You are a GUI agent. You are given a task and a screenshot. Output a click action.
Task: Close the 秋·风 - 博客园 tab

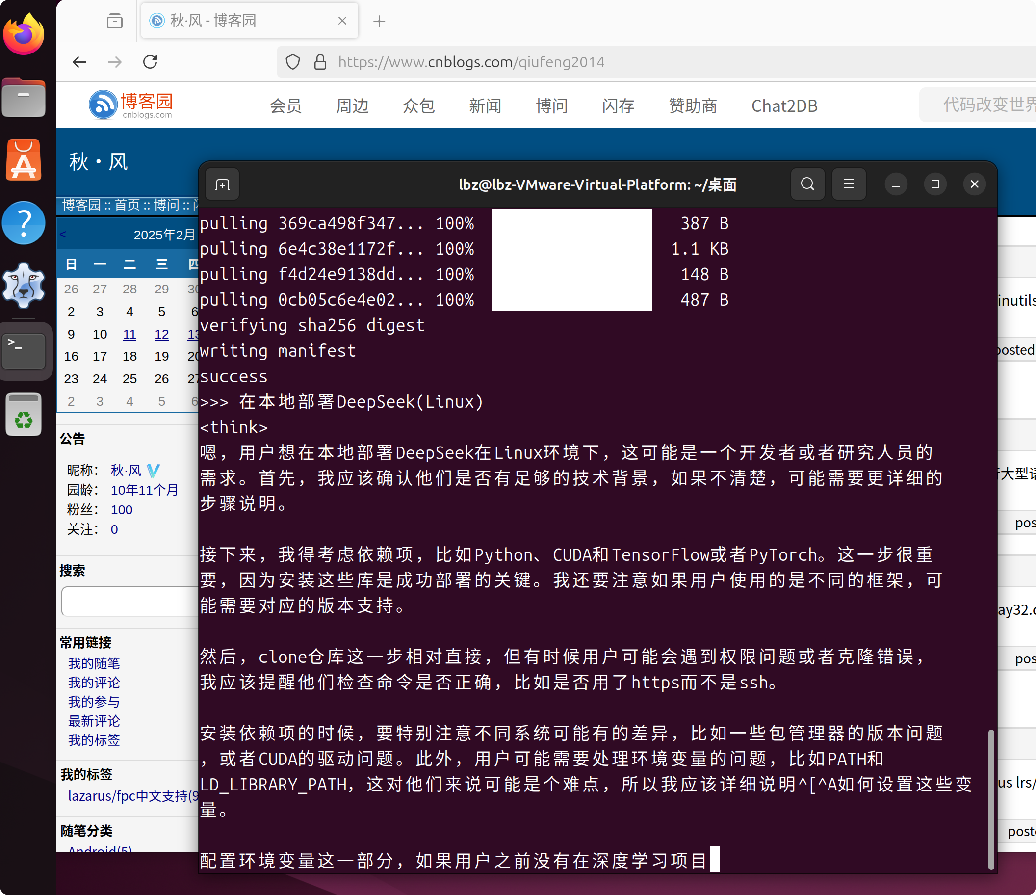[x=342, y=21]
